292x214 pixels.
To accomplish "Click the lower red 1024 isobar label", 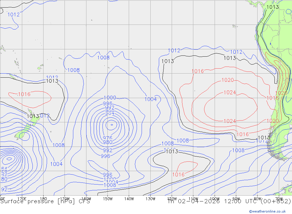I will pyautogui.click(x=230, y=121).
